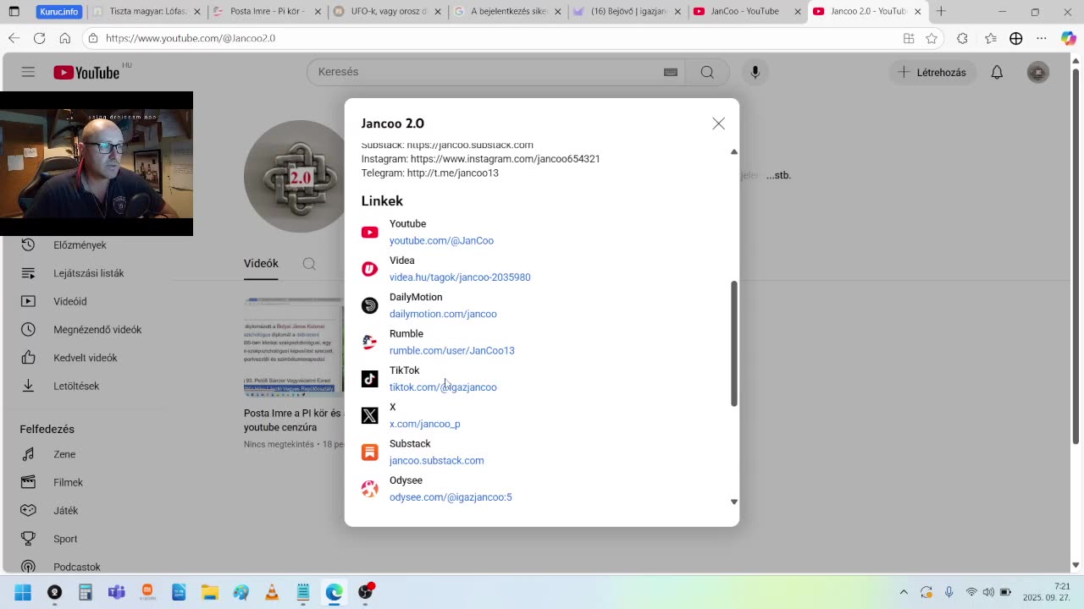Reload the page

tap(39, 38)
